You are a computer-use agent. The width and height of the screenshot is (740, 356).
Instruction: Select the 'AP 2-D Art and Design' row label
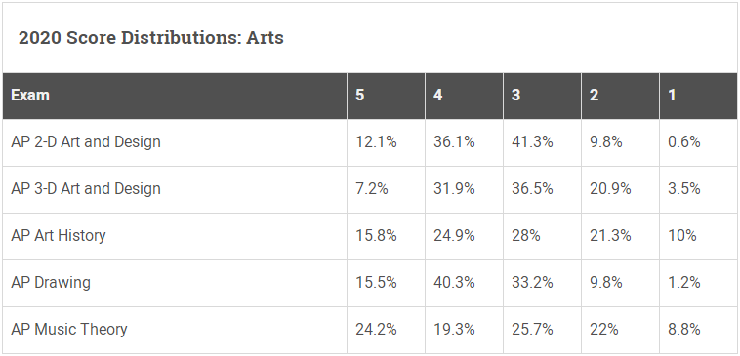point(86,142)
